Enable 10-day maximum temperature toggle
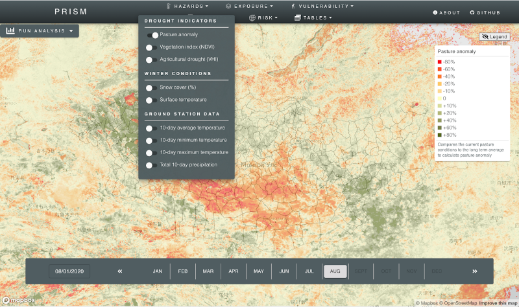The height and width of the screenshot is (307, 519). coord(151,153)
